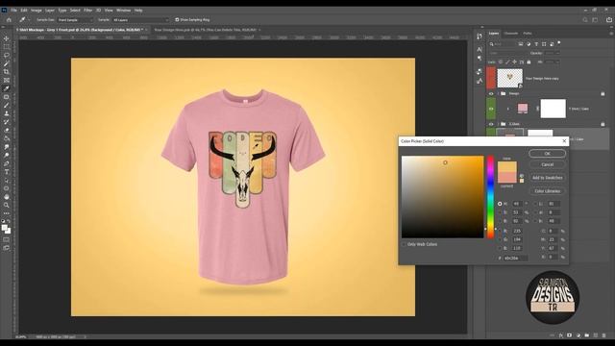Viewport: 615px width, 346px height.
Task: Select the Eraser tool
Action: tap(7, 130)
